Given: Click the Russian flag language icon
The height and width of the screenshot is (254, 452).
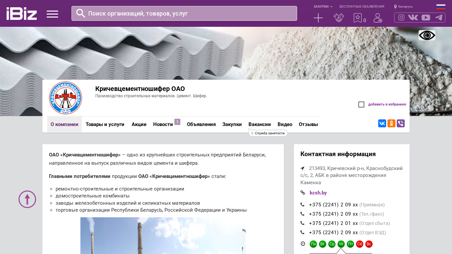Looking at the screenshot, I should [441, 7].
